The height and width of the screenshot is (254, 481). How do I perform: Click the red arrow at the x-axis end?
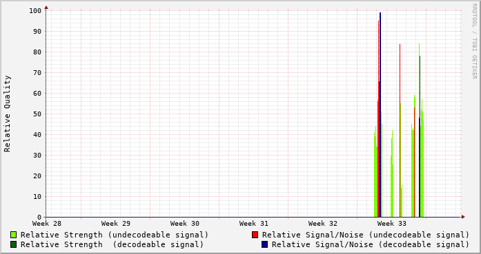coord(463,217)
